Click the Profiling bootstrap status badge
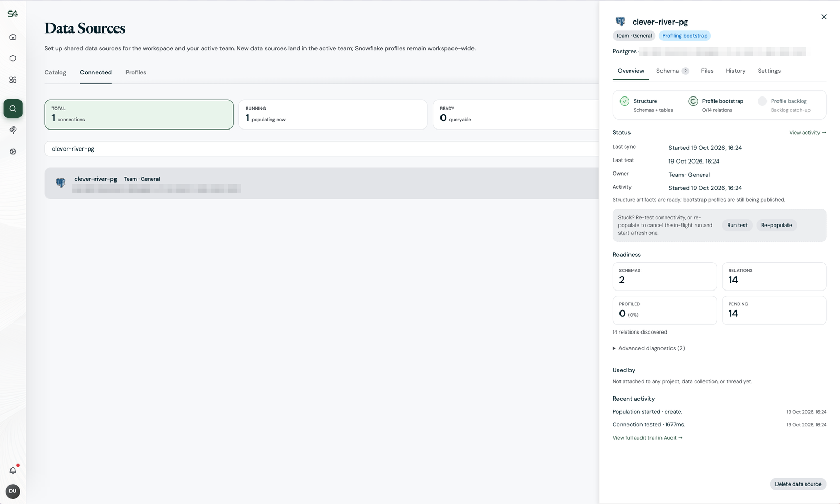 (685, 36)
